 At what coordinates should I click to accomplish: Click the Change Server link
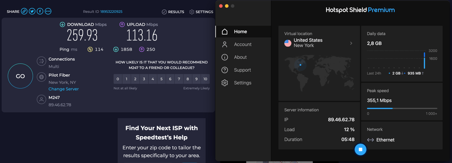[64, 89]
